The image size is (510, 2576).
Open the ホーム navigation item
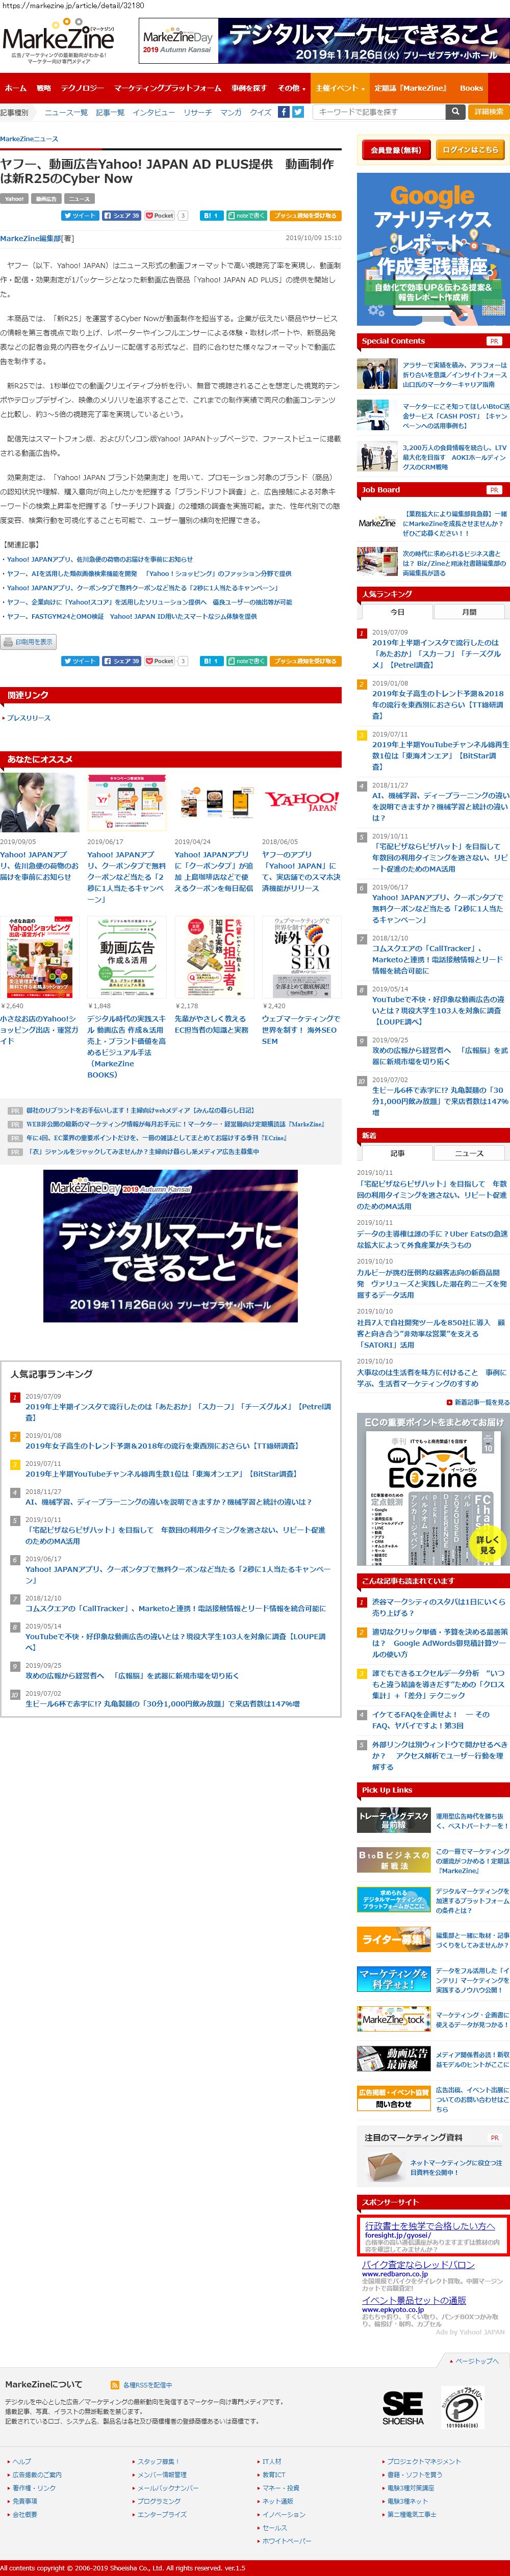16,88
